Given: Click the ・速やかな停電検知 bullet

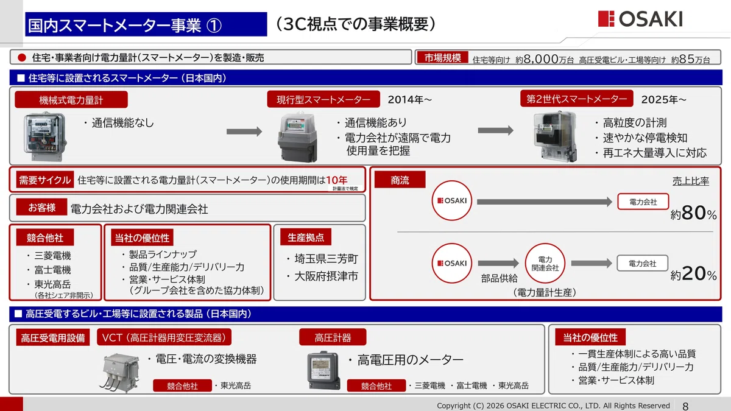Looking at the screenshot, I should (x=640, y=138).
